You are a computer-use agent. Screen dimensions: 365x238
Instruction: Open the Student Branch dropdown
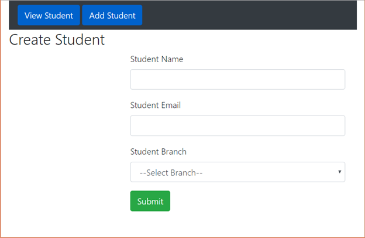pos(237,172)
